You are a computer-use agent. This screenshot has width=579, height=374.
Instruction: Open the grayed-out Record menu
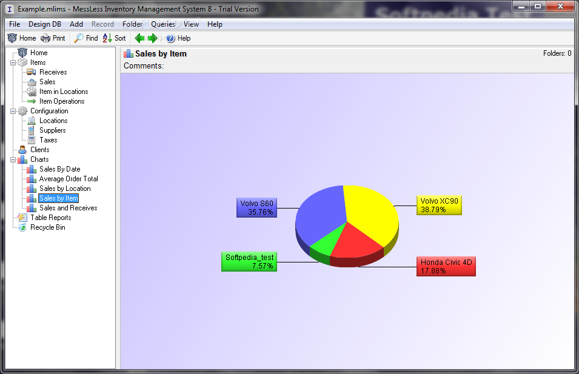coord(102,24)
